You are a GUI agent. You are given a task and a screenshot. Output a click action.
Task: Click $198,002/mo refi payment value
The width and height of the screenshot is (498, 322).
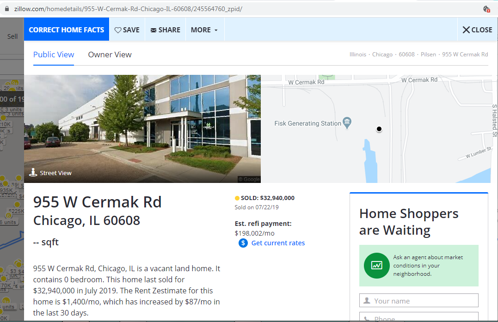254,233
